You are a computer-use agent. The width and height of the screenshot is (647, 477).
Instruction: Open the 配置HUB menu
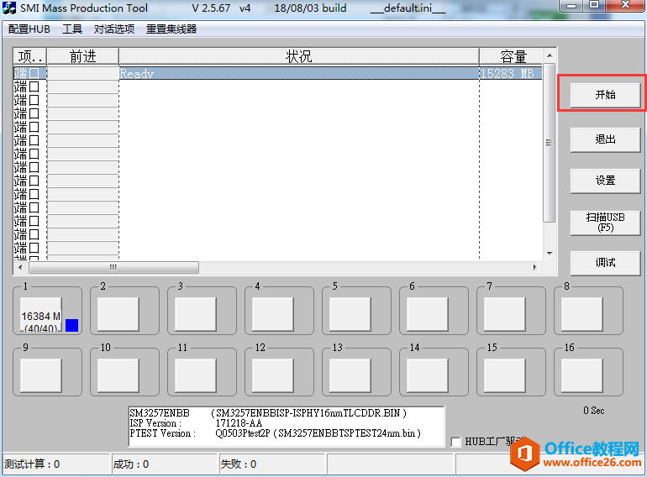pos(29,29)
